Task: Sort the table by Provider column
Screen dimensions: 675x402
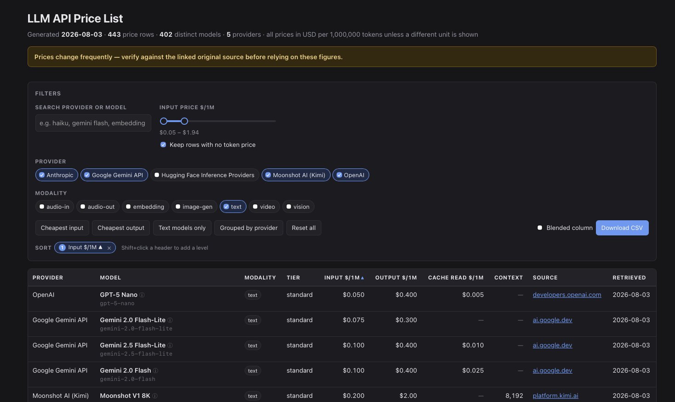Action: point(48,278)
